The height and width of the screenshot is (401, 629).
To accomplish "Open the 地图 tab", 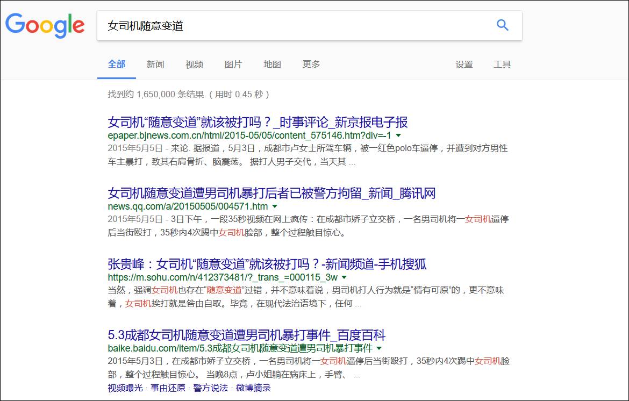I will pos(272,64).
